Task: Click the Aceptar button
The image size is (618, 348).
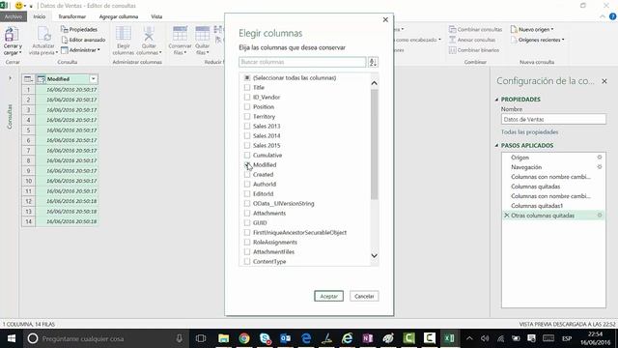Action: pyautogui.click(x=328, y=296)
